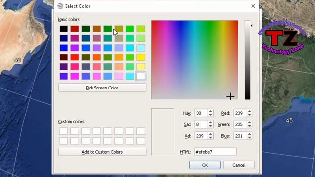Decrease Val with the down arrow

point(210,138)
